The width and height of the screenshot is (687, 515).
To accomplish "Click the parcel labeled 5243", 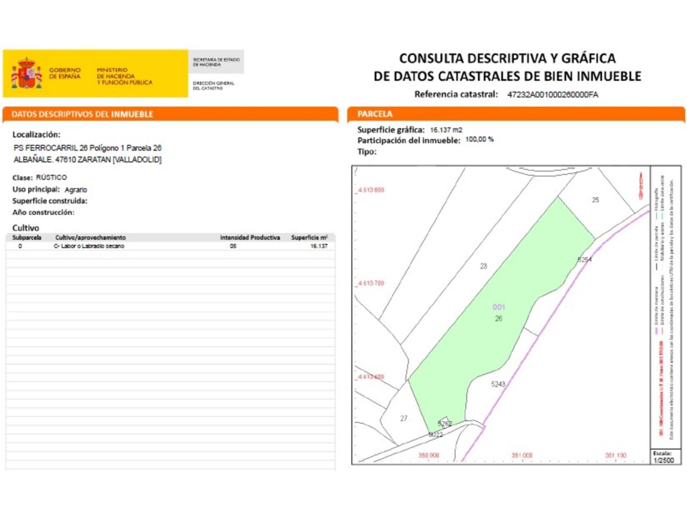I will (x=498, y=384).
